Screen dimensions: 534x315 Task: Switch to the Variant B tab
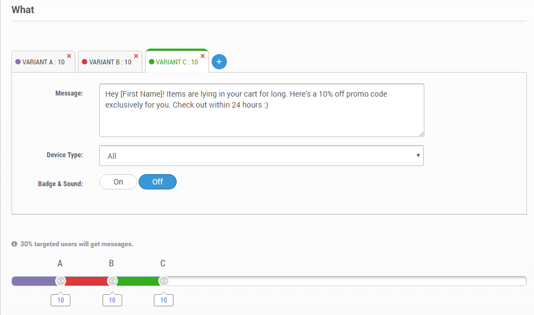point(110,62)
